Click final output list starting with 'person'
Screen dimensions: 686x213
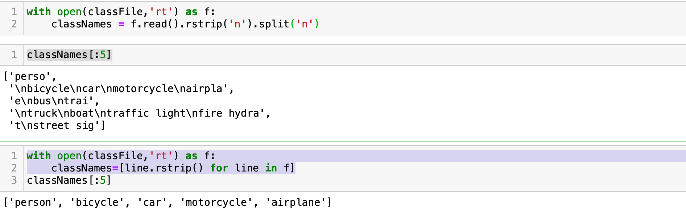click(168, 203)
